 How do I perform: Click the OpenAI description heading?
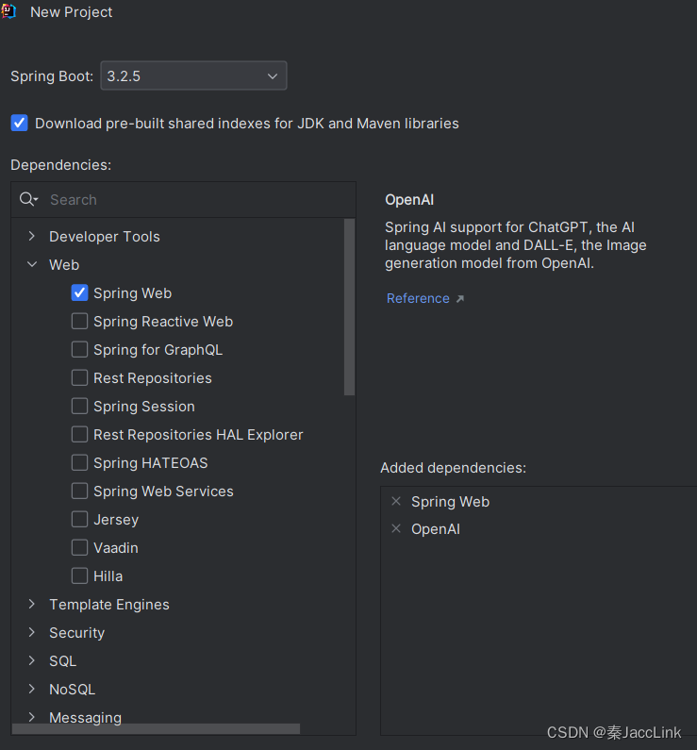(409, 200)
